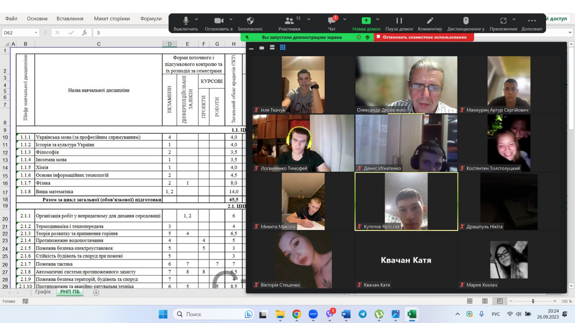The width and height of the screenshot is (575, 323).
Task: Open Remote control mouse icon
Action: pos(466,21)
